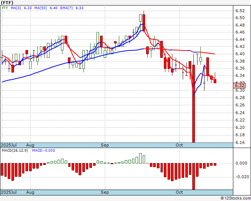This screenshot has height=201, width=251.
Task: Click the MA(3) legend label
Action: click(x=16, y=8)
